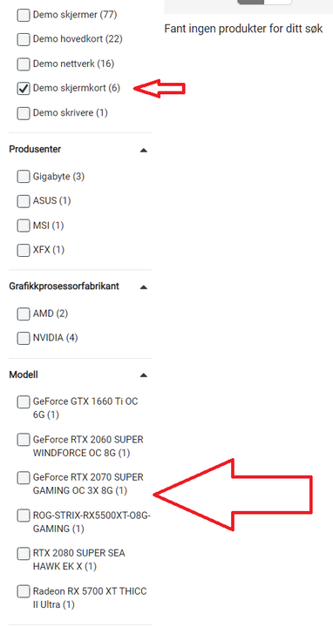Enable the XFX manufacturer filter
Viewport: 333px width, 627px height.
coord(24,250)
